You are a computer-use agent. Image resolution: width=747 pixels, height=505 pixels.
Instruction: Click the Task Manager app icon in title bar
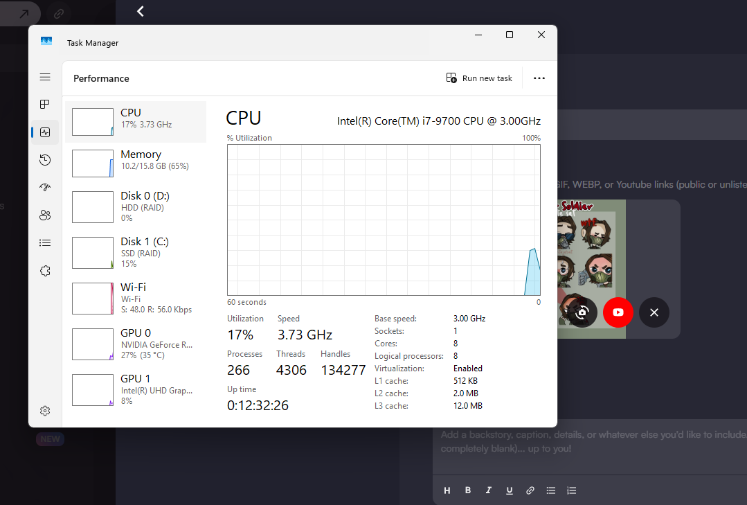point(46,42)
